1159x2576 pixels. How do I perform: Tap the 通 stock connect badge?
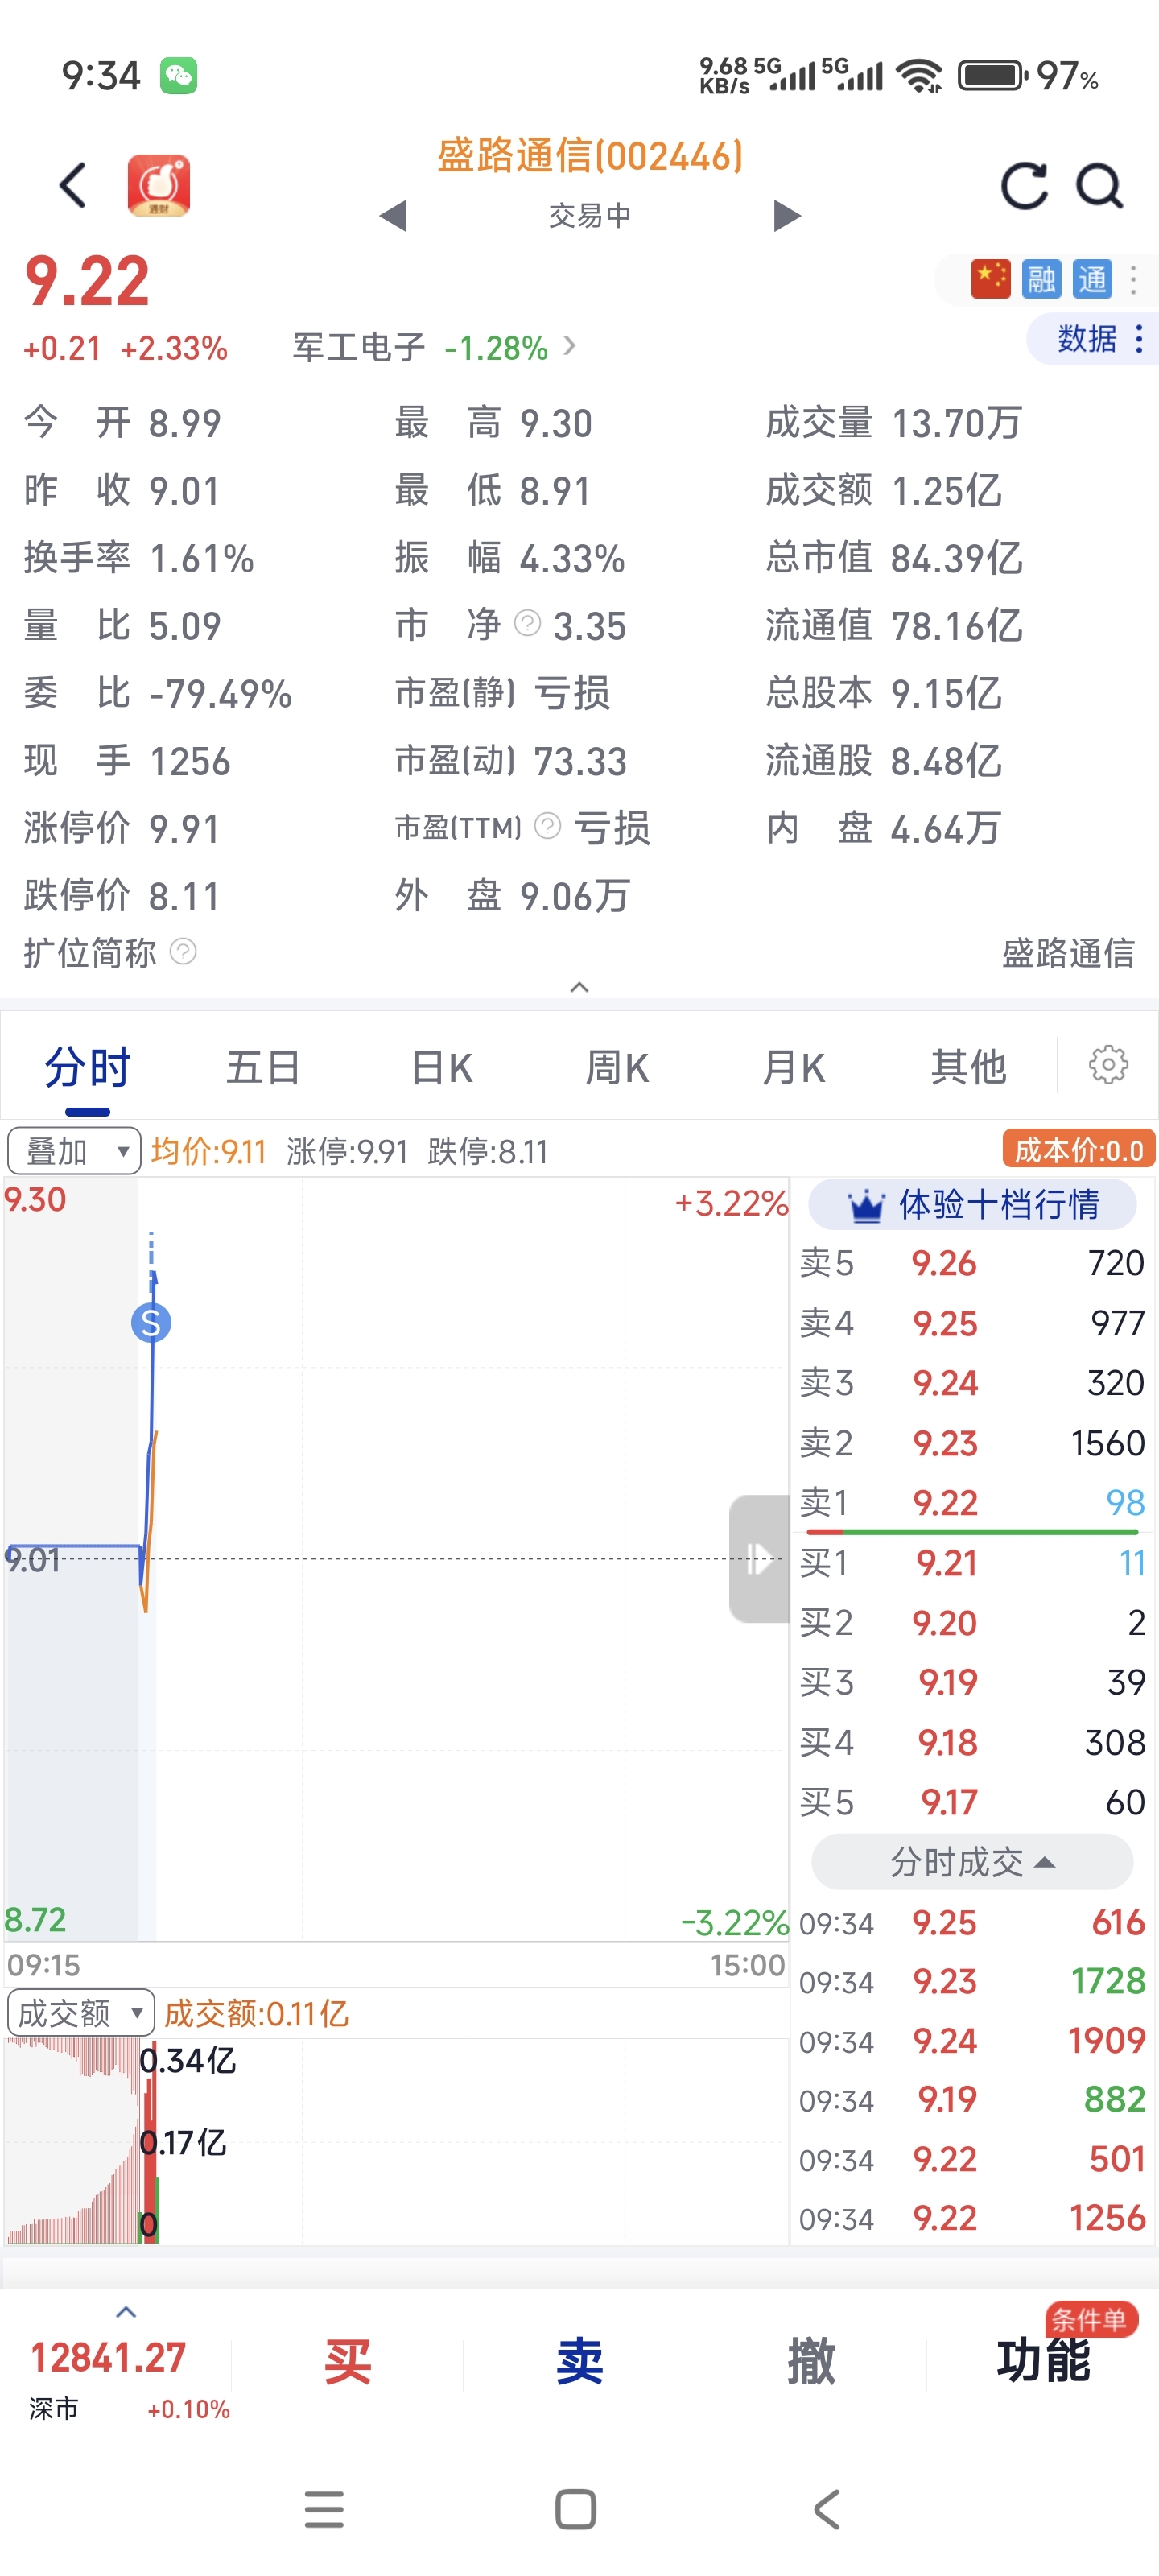(1092, 279)
